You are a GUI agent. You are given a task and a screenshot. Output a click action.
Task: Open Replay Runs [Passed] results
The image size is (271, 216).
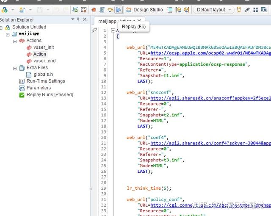(x=50, y=95)
